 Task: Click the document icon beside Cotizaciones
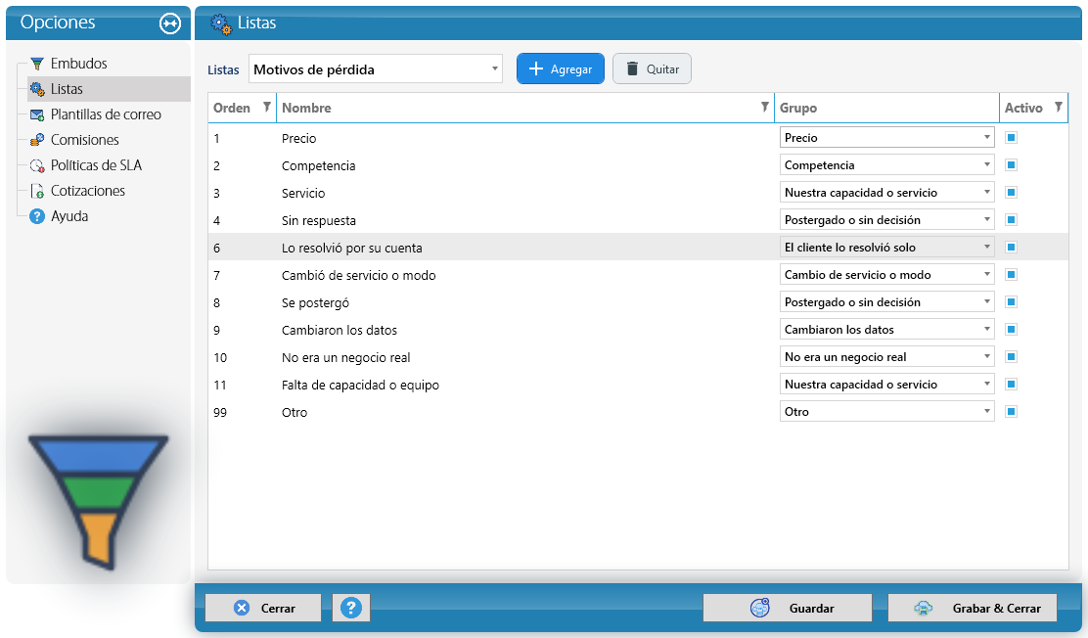[x=37, y=191]
